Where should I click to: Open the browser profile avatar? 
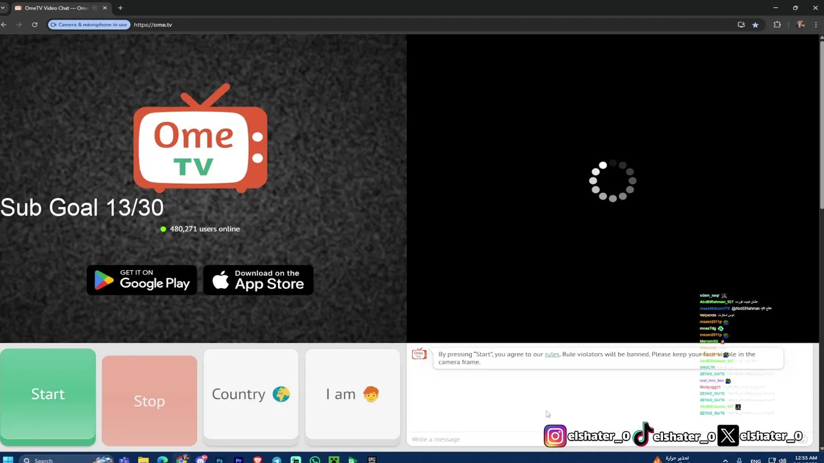[x=800, y=24]
